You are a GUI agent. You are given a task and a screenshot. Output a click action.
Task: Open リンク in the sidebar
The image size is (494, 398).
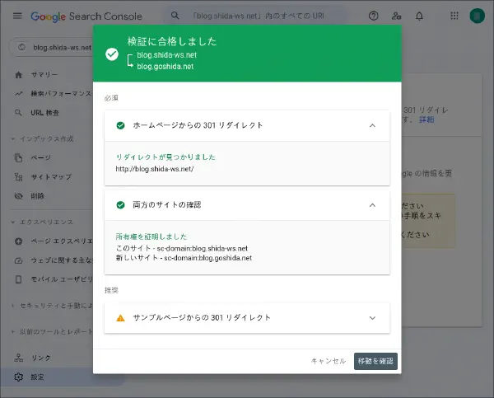[40, 358]
